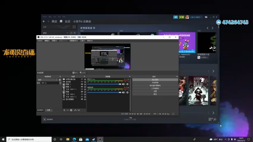Mute the 麦克风/Aux audio channel
253x142 pixels.
coord(124,84)
